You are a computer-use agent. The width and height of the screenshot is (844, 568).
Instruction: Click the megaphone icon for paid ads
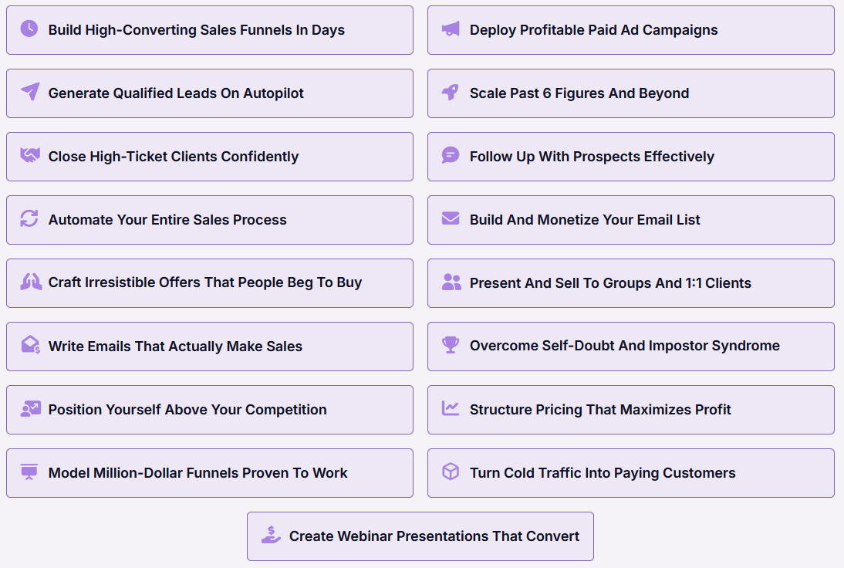[451, 29]
